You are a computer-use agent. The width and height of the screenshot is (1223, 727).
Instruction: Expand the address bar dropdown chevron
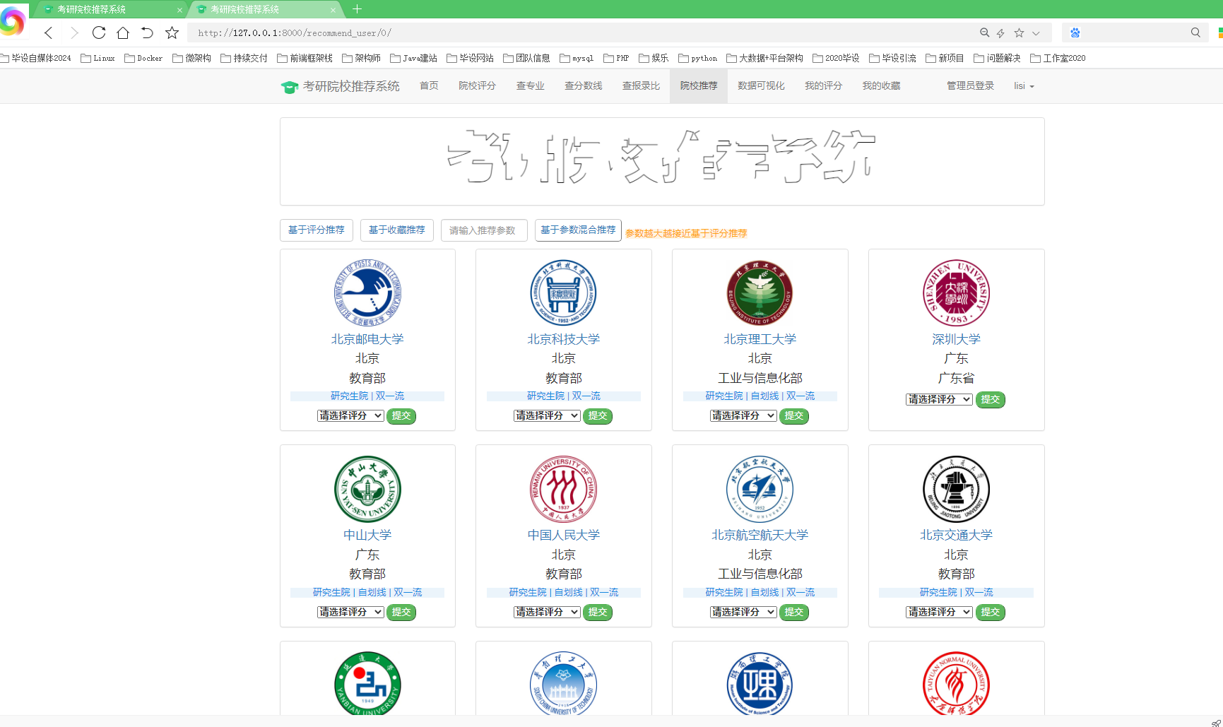1036,32
